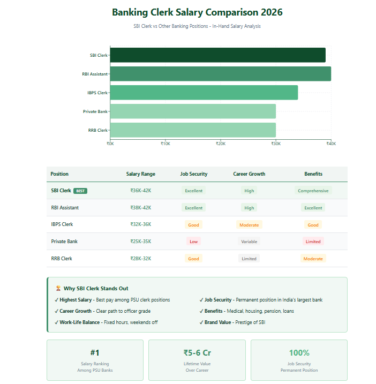Click the Comprehensive benefits tag for SBI Clerk
Screen dimensions: 376x384
click(313, 191)
